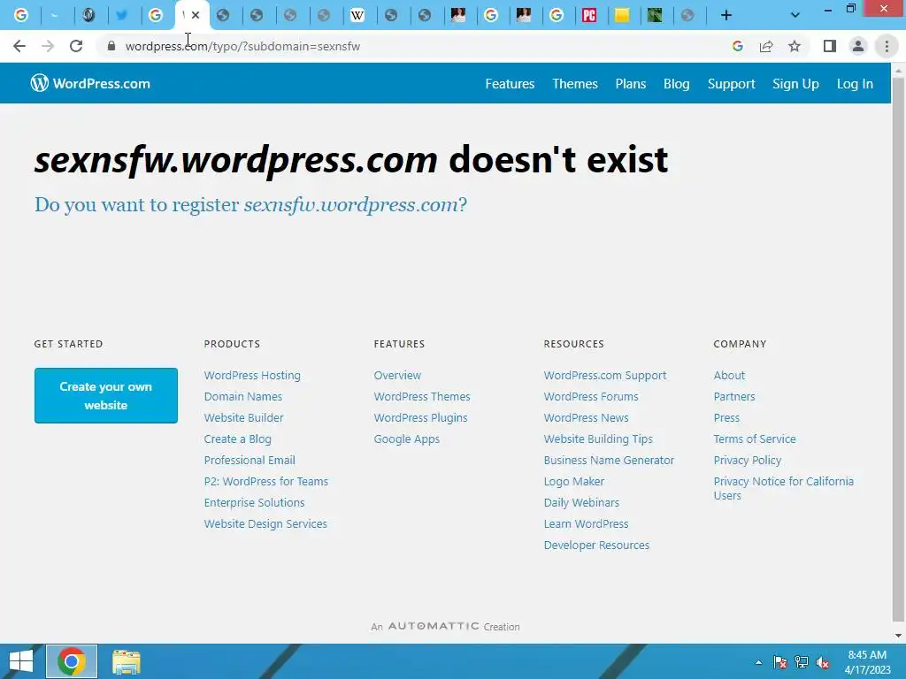Open Privacy Policy link
The image size is (906, 679).
tap(747, 460)
